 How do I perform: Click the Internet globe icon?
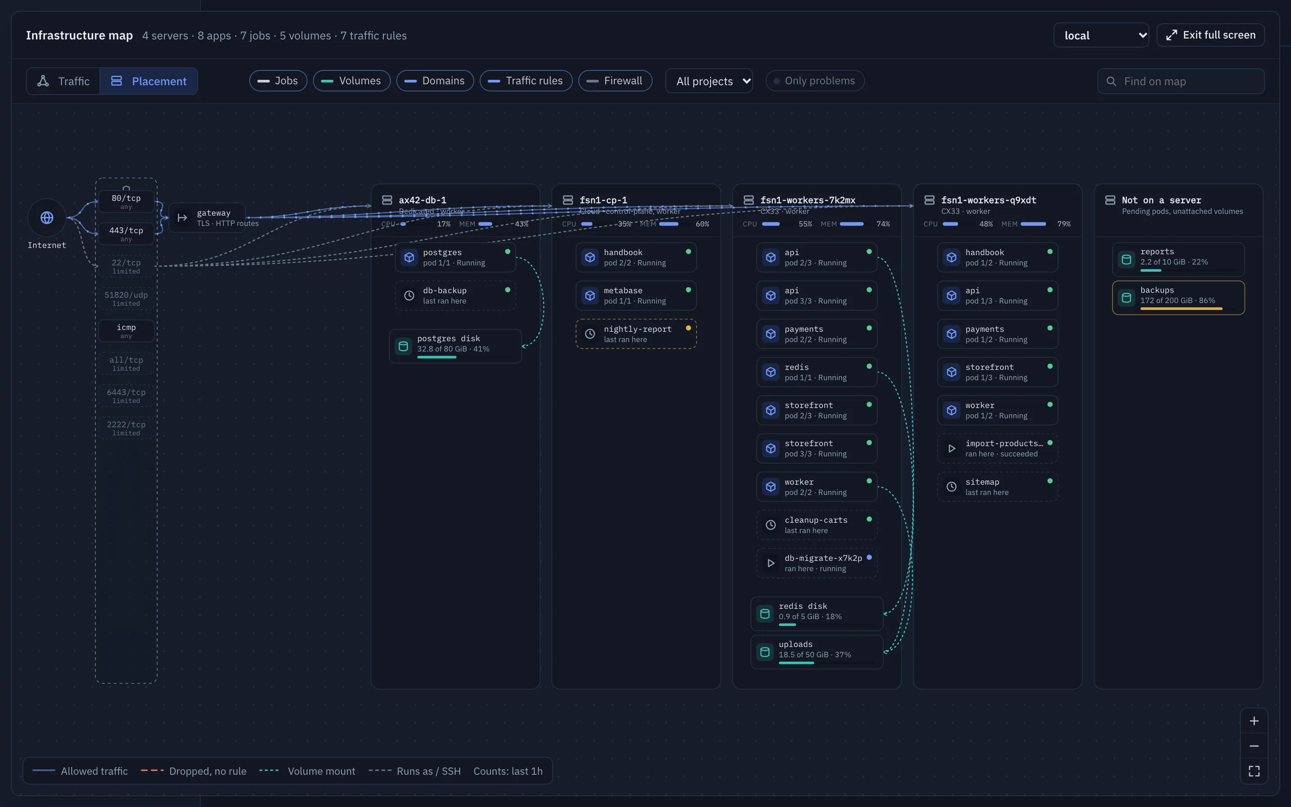pyautogui.click(x=47, y=217)
